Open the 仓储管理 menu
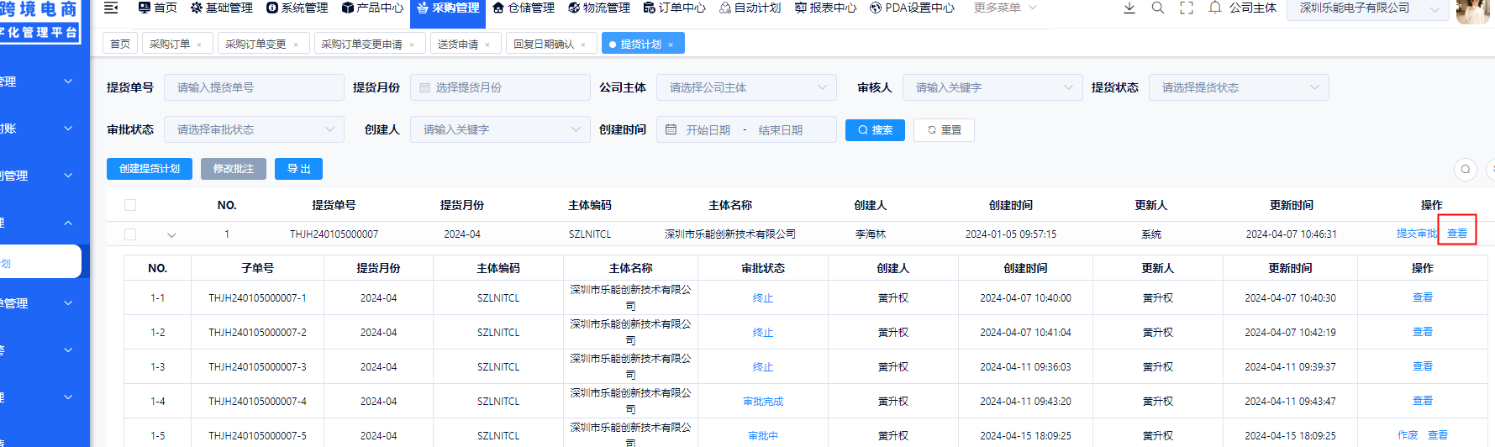Screen dimensions: 1495x447 pos(524,8)
